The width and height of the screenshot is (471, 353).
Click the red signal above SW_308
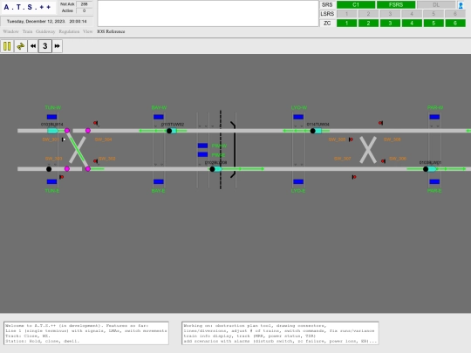pos(380,123)
